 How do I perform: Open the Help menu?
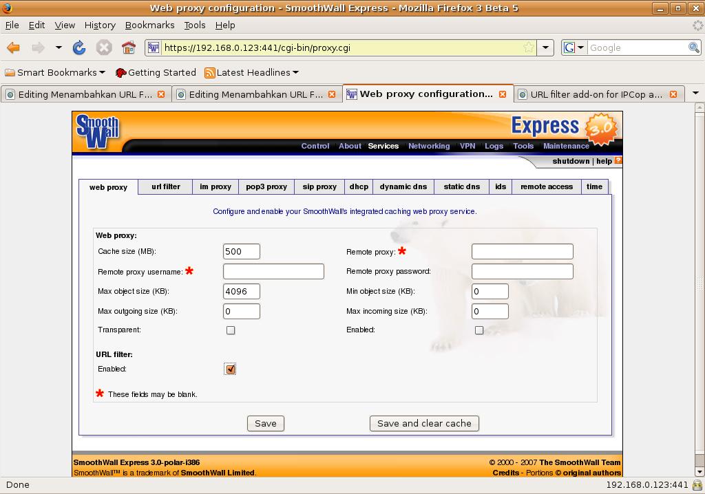click(x=225, y=25)
